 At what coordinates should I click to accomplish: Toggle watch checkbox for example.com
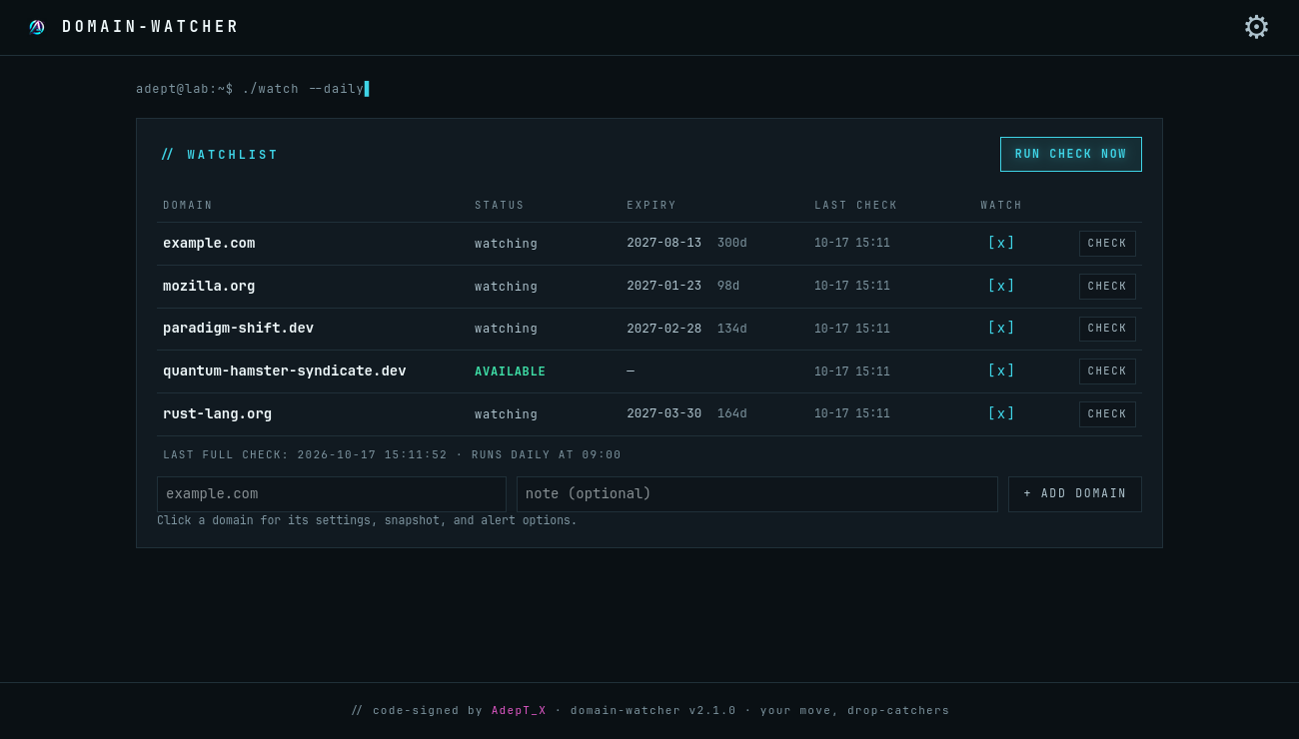click(x=1001, y=243)
